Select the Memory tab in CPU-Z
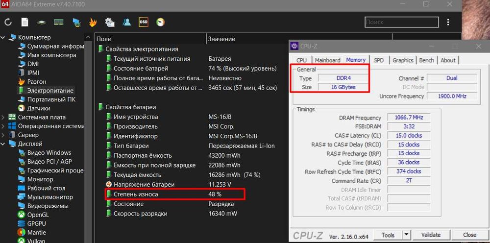Viewport: 490px width, 243px height. click(x=356, y=60)
